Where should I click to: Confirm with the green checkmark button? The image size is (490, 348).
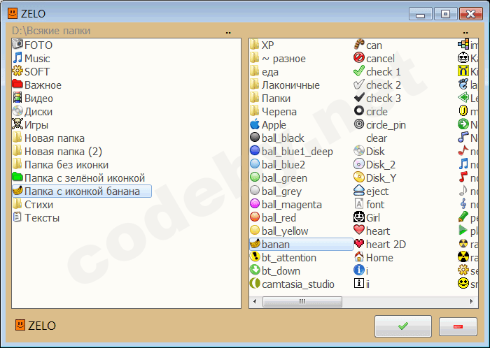point(403,326)
